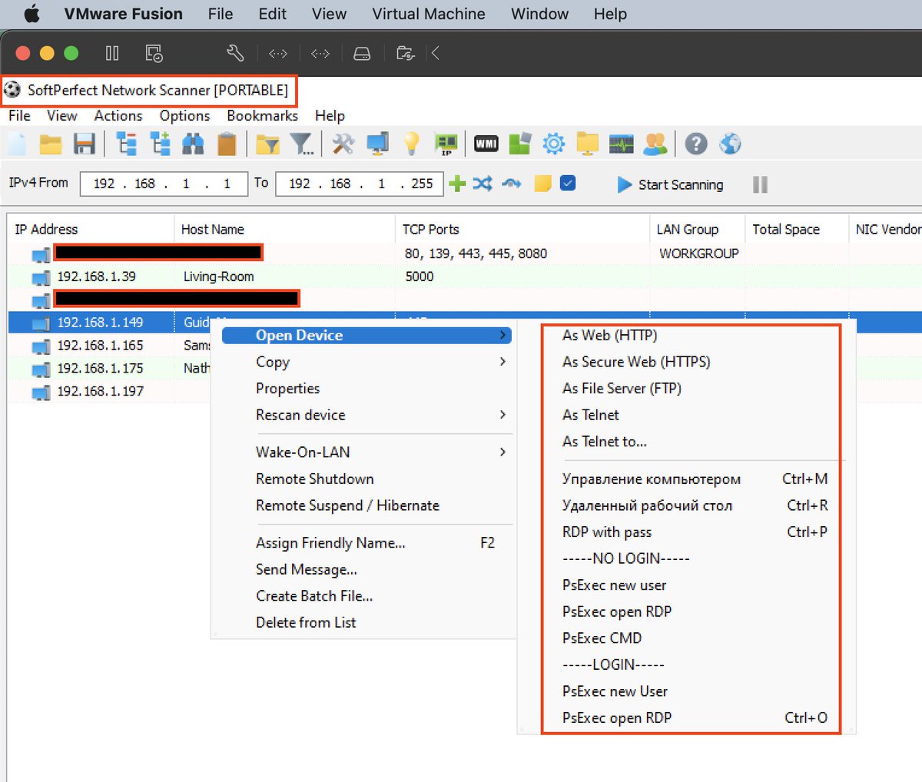Click the question mark help icon
Image resolution: width=922 pixels, height=782 pixels.
pos(696,144)
